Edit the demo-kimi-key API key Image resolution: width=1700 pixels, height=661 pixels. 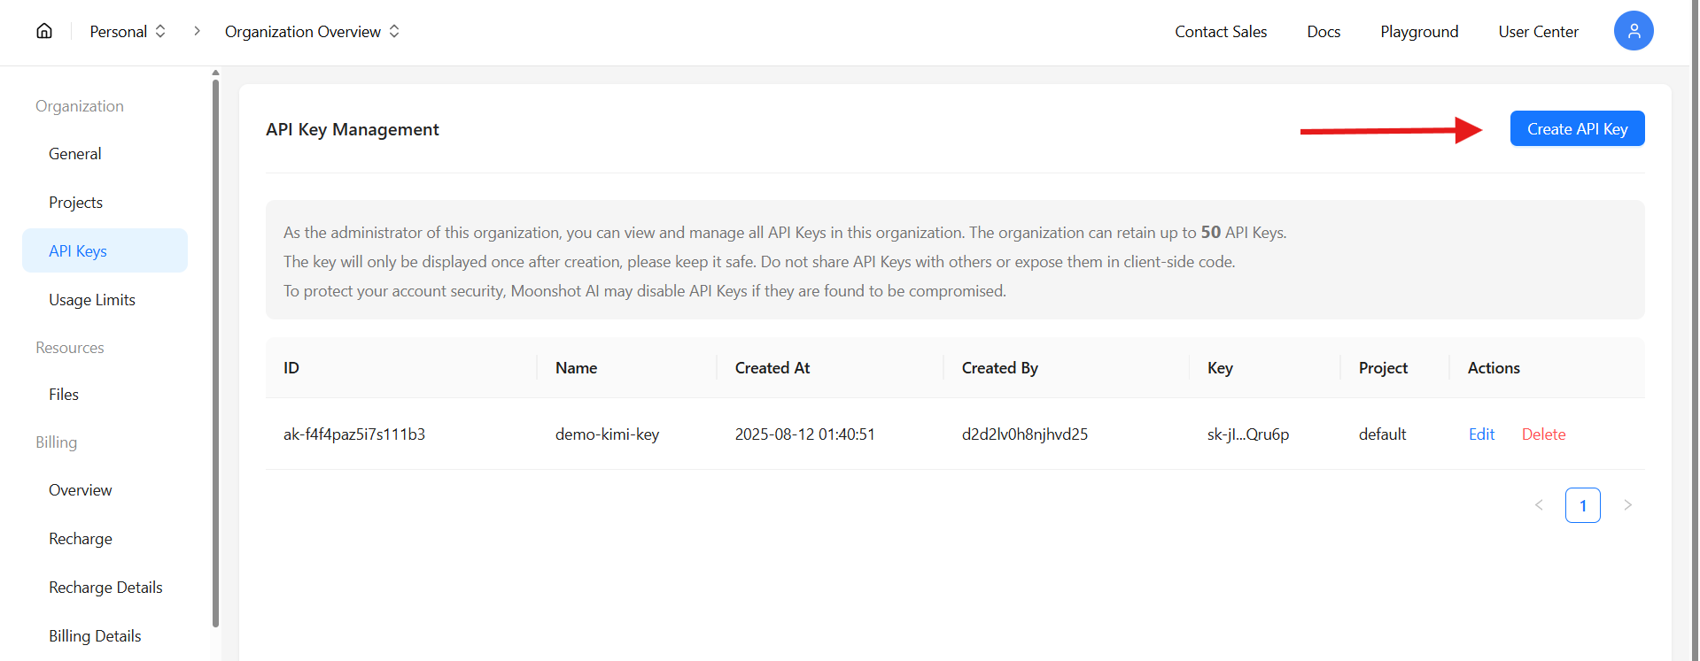pos(1481,434)
